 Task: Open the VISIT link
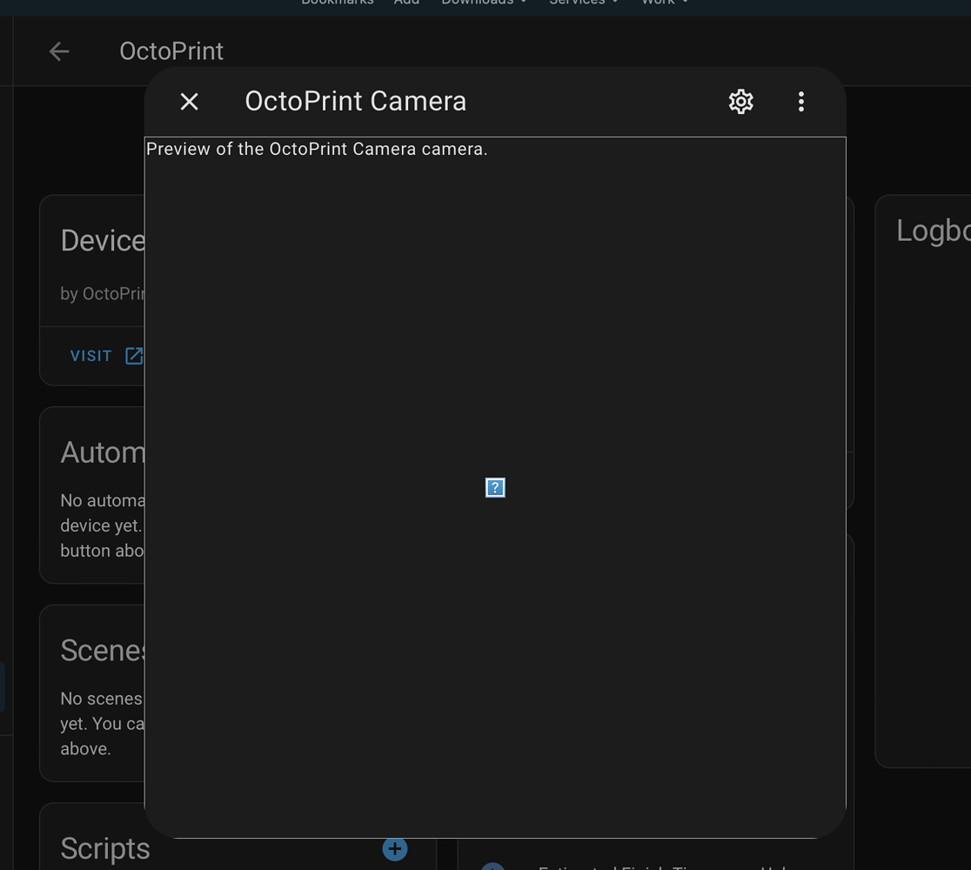[x=90, y=355]
